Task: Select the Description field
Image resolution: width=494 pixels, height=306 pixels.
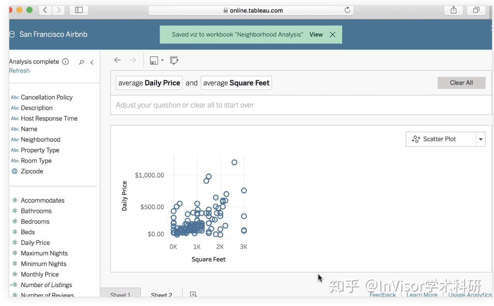Action: pyautogui.click(x=37, y=108)
